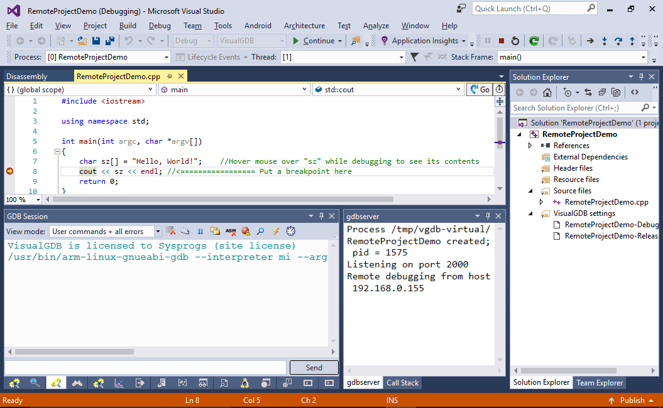Collapse the VisualGDB settings folder
Viewport: 663px width, 408px height.
[530, 213]
